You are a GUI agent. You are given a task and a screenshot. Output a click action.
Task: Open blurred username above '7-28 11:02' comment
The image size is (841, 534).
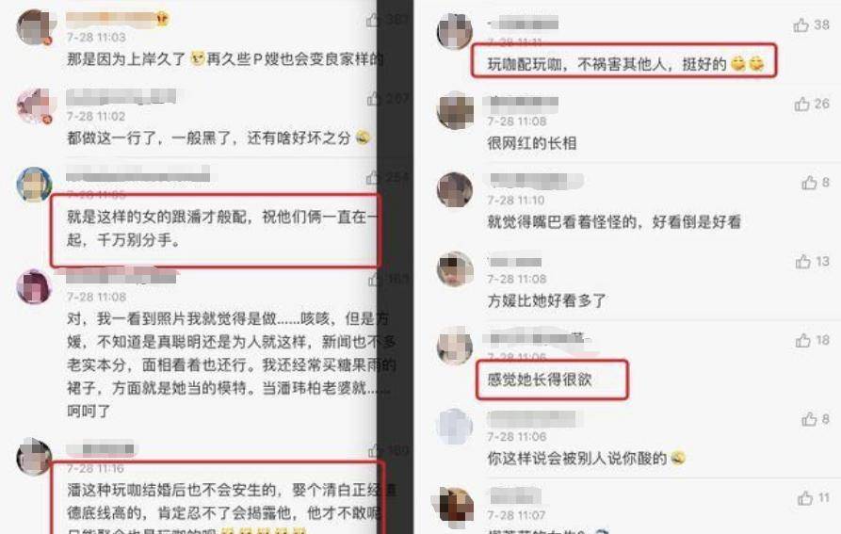point(121,96)
